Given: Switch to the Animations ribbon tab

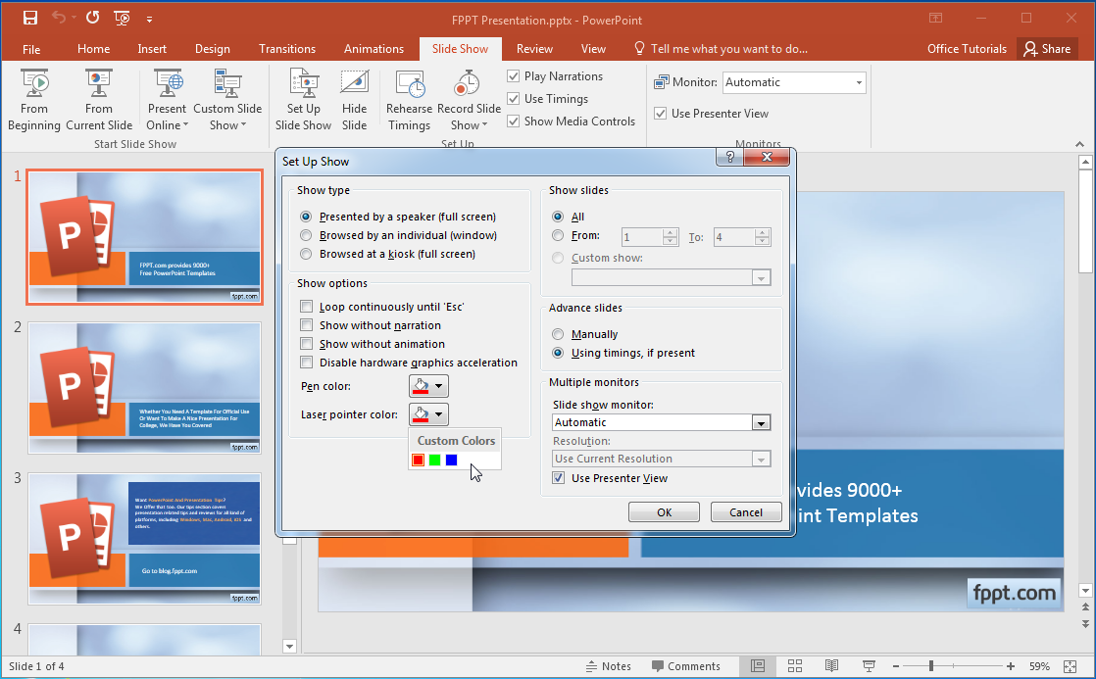Looking at the screenshot, I should pos(374,48).
